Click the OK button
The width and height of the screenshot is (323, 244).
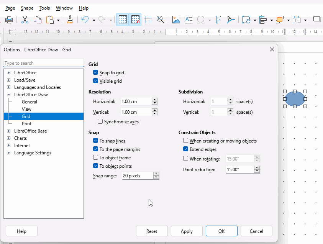pos(221,231)
